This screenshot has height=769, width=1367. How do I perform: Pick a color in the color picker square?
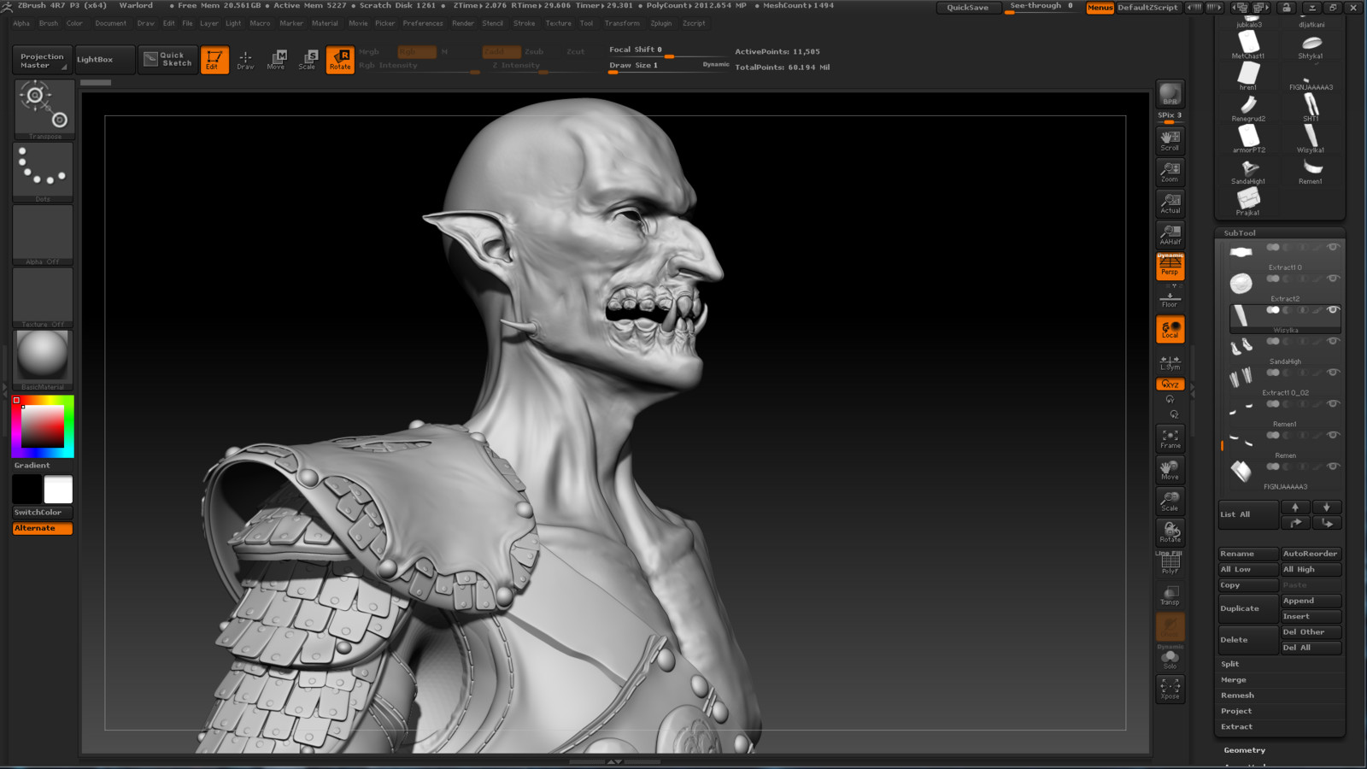click(43, 426)
